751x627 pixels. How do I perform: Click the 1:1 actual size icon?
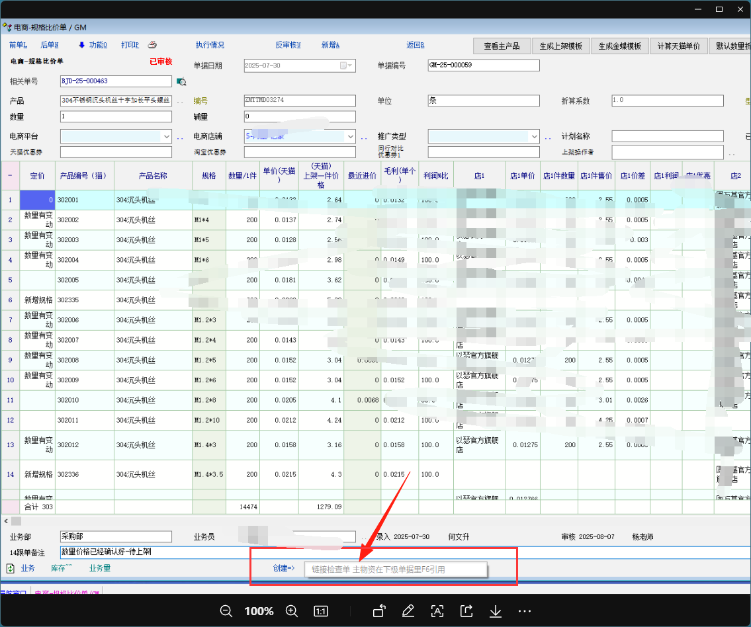(321, 611)
